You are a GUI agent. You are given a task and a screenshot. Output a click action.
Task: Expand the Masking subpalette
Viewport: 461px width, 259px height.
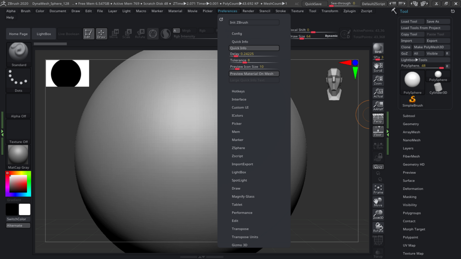pyautogui.click(x=409, y=197)
